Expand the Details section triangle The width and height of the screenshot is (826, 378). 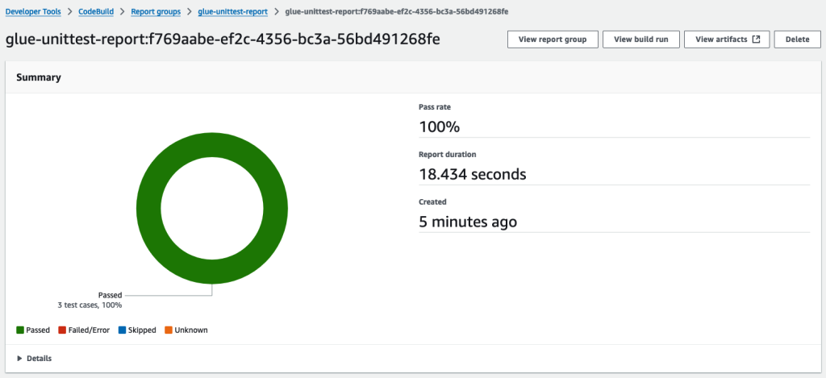(x=20, y=359)
